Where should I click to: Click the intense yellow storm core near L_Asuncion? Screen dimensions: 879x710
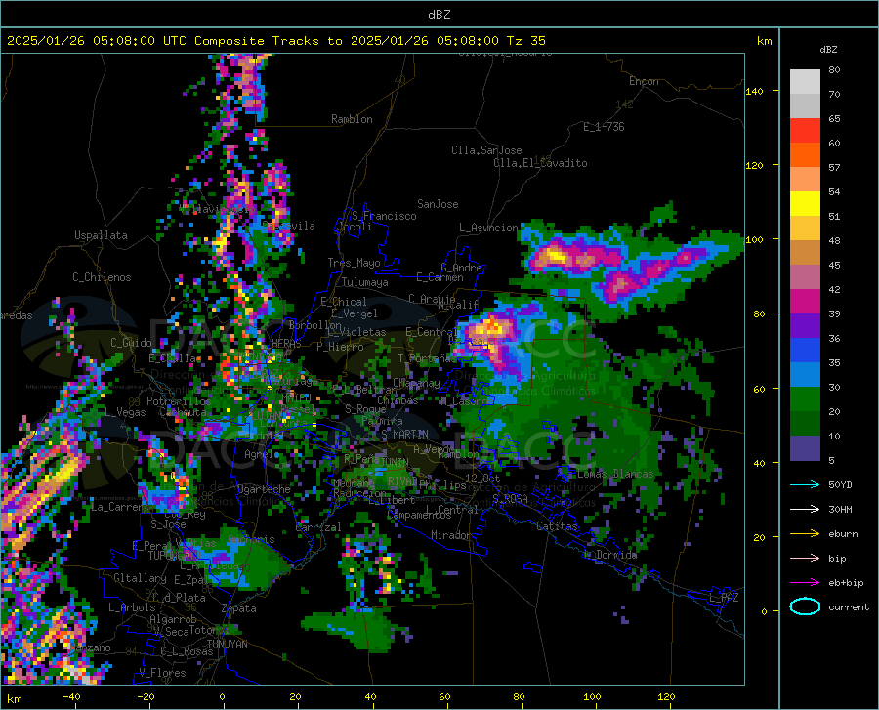coord(556,256)
